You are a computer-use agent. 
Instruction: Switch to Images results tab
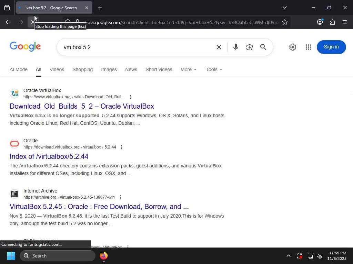click(x=109, y=69)
